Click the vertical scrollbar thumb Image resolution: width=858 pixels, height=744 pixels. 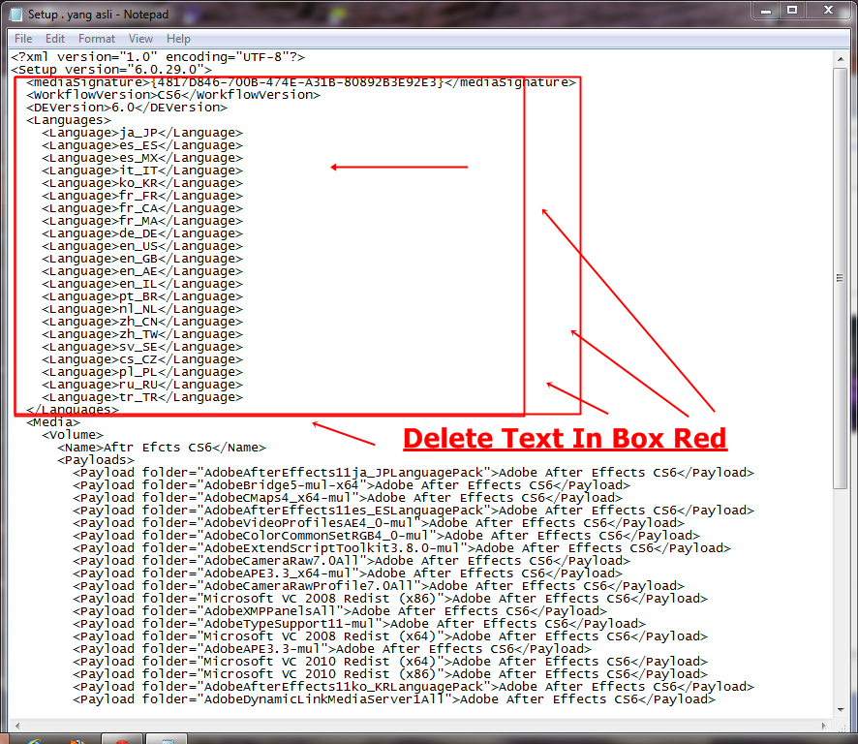(840, 278)
